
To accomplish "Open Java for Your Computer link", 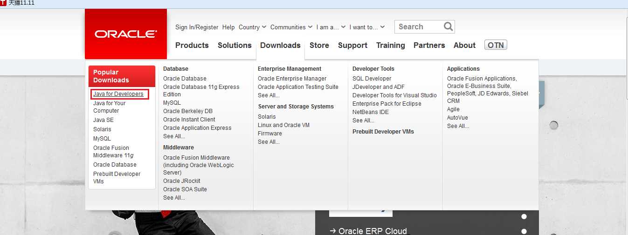I will pyautogui.click(x=110, y=107).
